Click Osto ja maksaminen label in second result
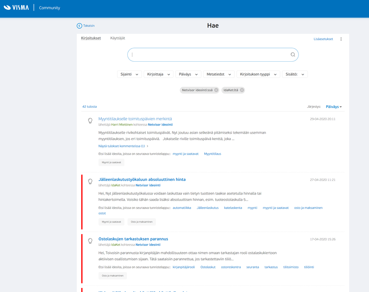 [x=142, y=222]
